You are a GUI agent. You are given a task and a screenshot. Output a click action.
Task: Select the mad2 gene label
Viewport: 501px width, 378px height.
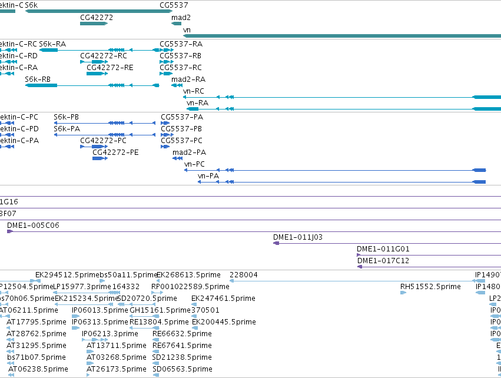click(181, 18)
